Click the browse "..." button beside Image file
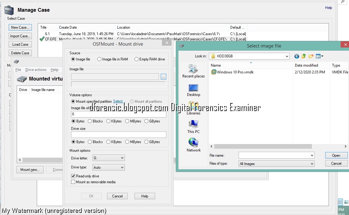Viewport: 349px width, 215px height. click(163, 77)
